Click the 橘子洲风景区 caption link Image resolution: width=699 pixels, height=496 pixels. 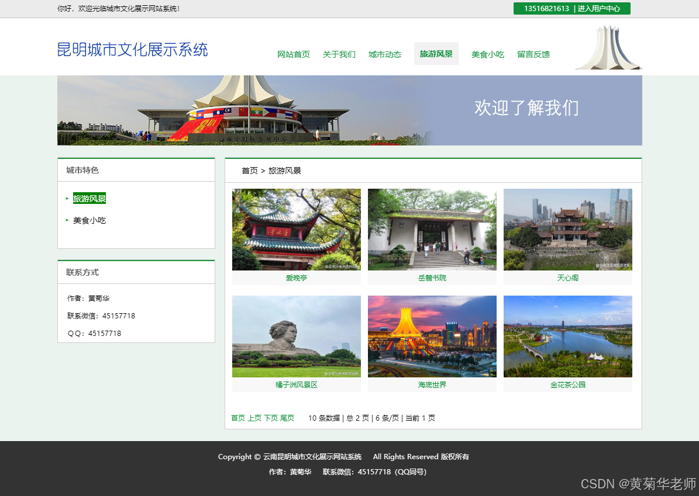pyautogui.click(x=297, y=384)
